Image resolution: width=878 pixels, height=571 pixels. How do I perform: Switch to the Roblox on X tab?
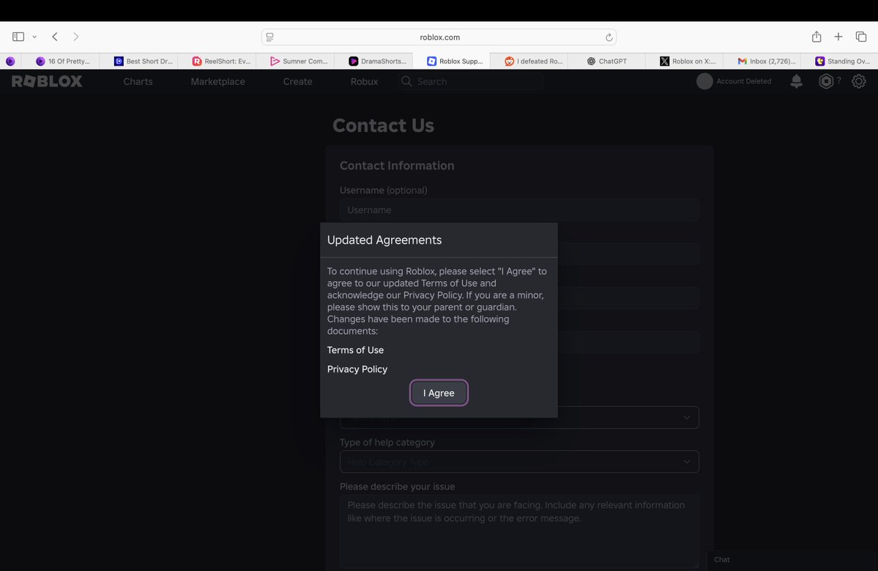click(684, 61)
